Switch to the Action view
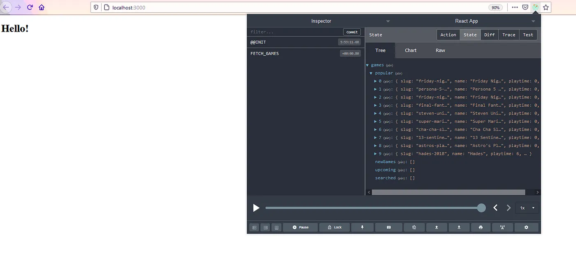The image size is (576, 265). click(x=448, y=35)
